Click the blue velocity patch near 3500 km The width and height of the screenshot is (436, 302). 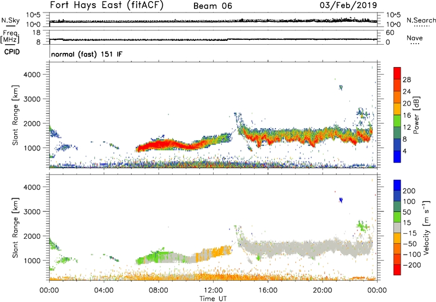341,200
